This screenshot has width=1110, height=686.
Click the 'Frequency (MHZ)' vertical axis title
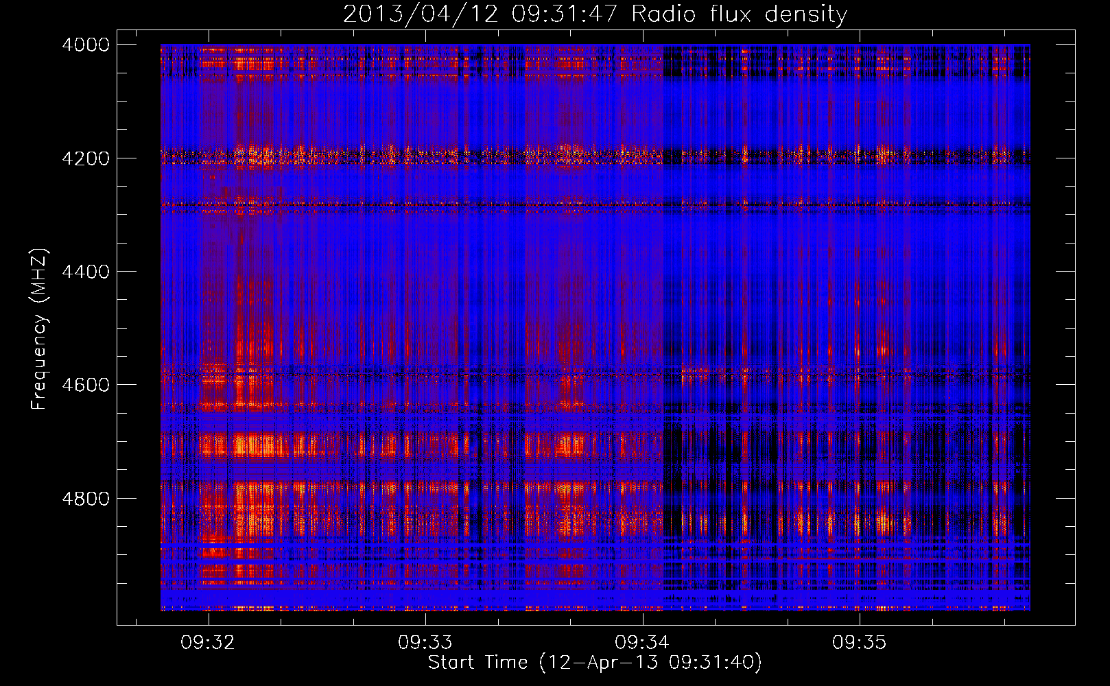pyautogui.click(x=40, y=329)
